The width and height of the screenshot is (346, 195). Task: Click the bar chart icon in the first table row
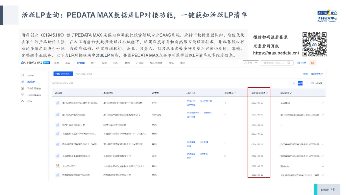click(58, 103)
